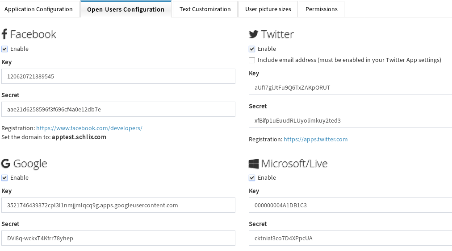This screenshot has height=251, width=452.
Task: Click the Facebook section heading text
Action: [33, 34]
